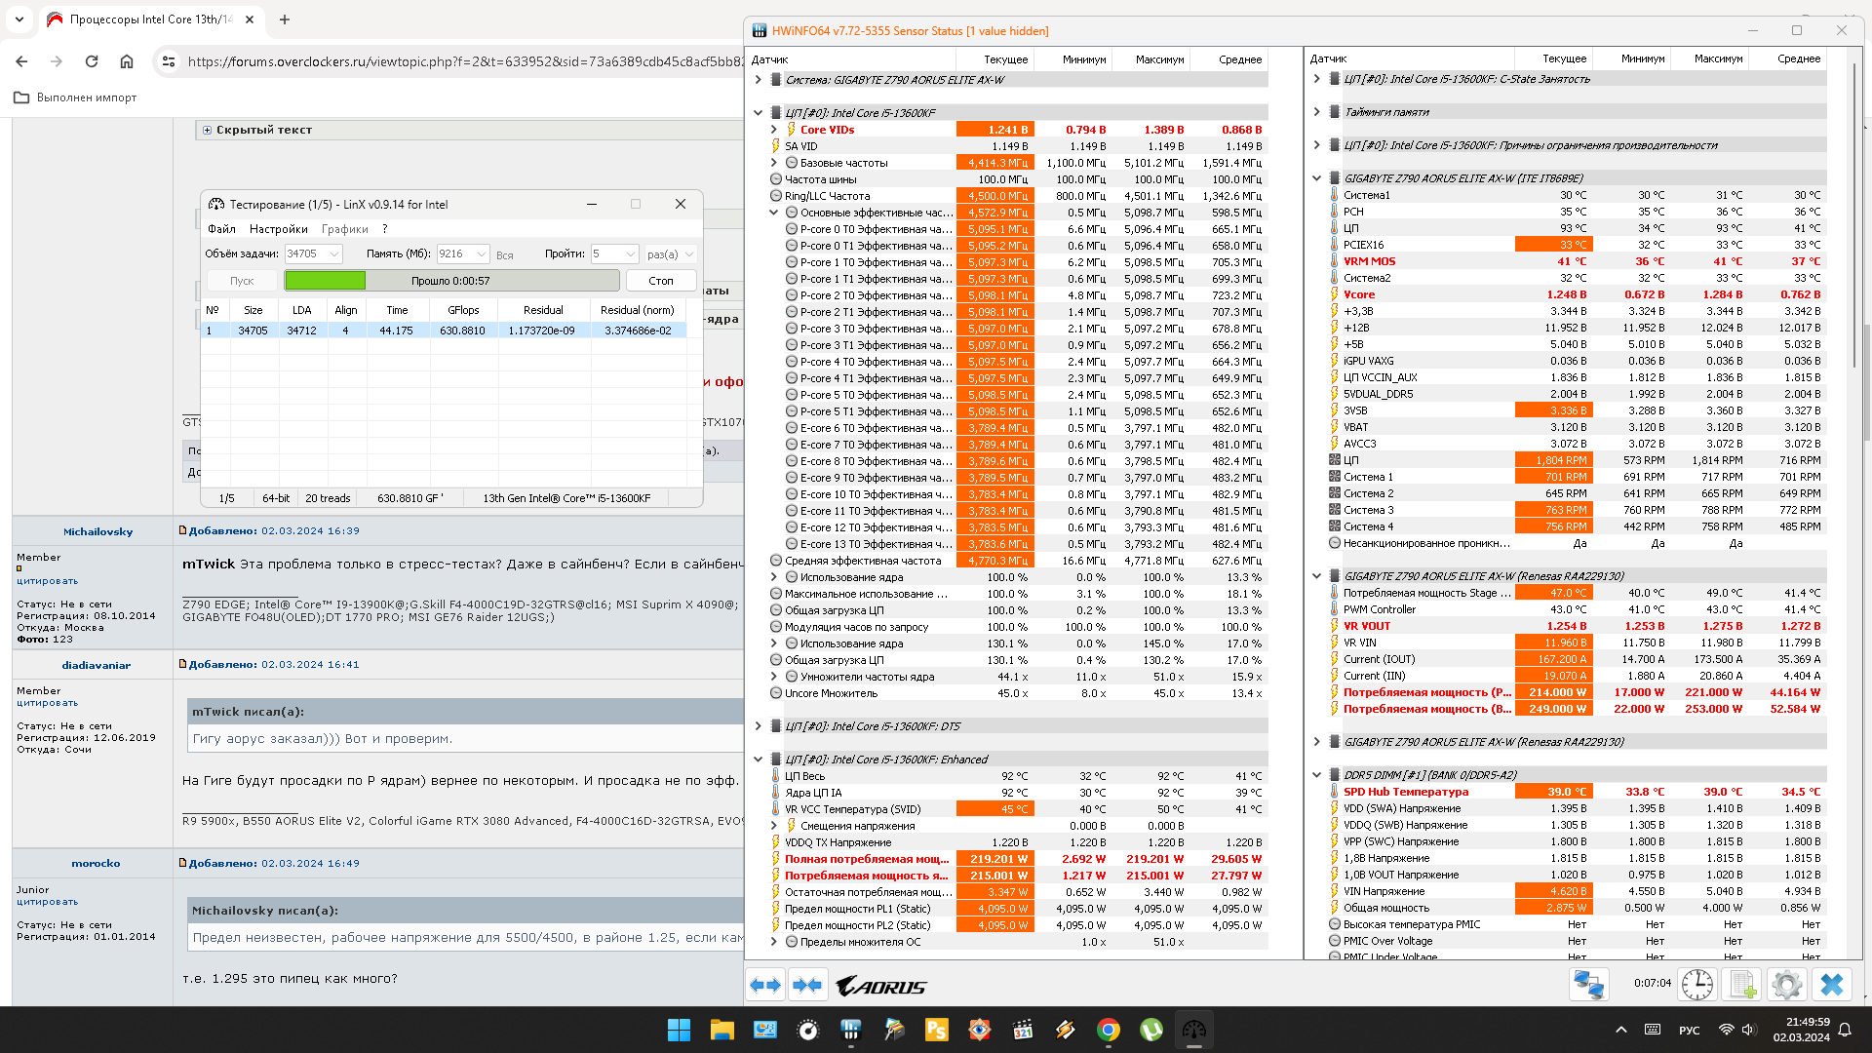Open site info icon in address bar
The image size is (1872, 1053).
click(x=169, y=61)
